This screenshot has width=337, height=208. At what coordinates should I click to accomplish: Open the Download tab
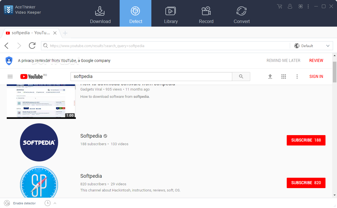click(100, 13)
